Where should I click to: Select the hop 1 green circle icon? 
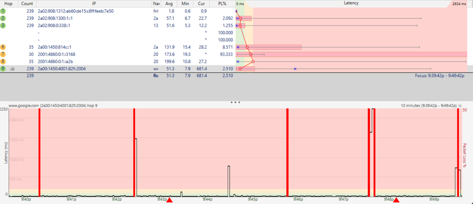point(3,11)
